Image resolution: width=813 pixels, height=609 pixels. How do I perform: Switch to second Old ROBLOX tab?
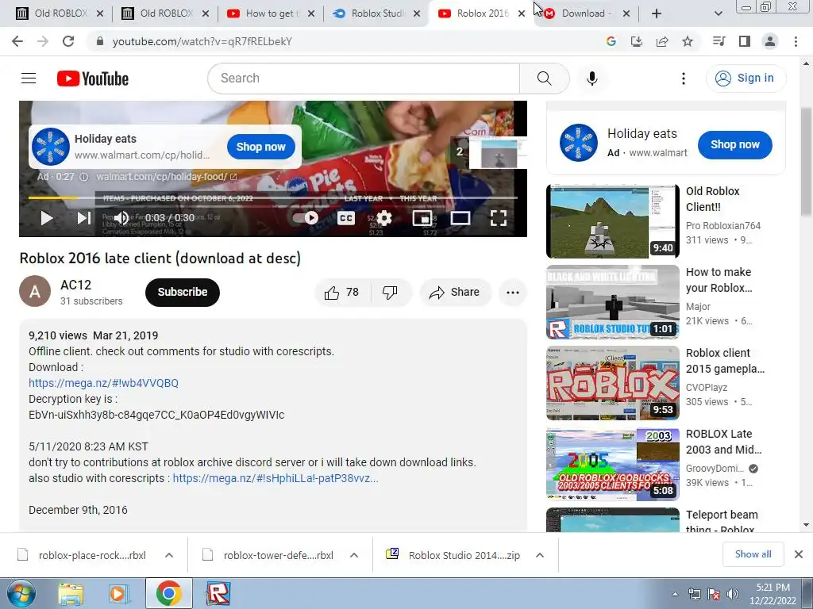point(164,13)
